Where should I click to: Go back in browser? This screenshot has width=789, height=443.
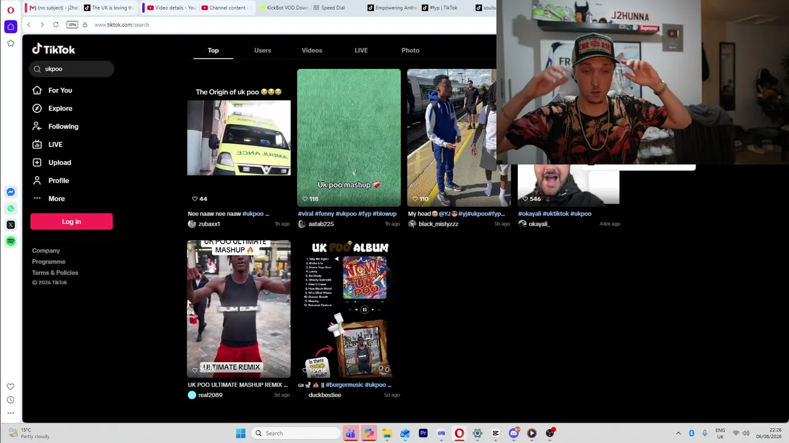[x=28, y=25]
